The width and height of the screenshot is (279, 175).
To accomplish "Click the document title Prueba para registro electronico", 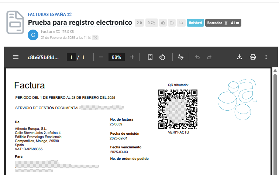I will pos(80,23).
